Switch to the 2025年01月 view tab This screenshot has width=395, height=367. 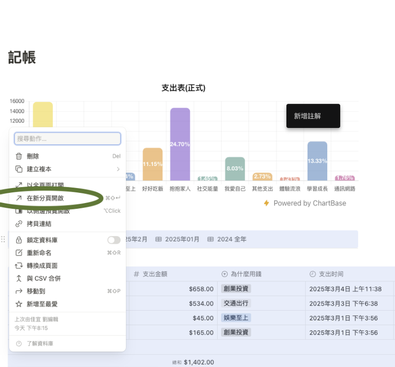click(x=177, y=239)
